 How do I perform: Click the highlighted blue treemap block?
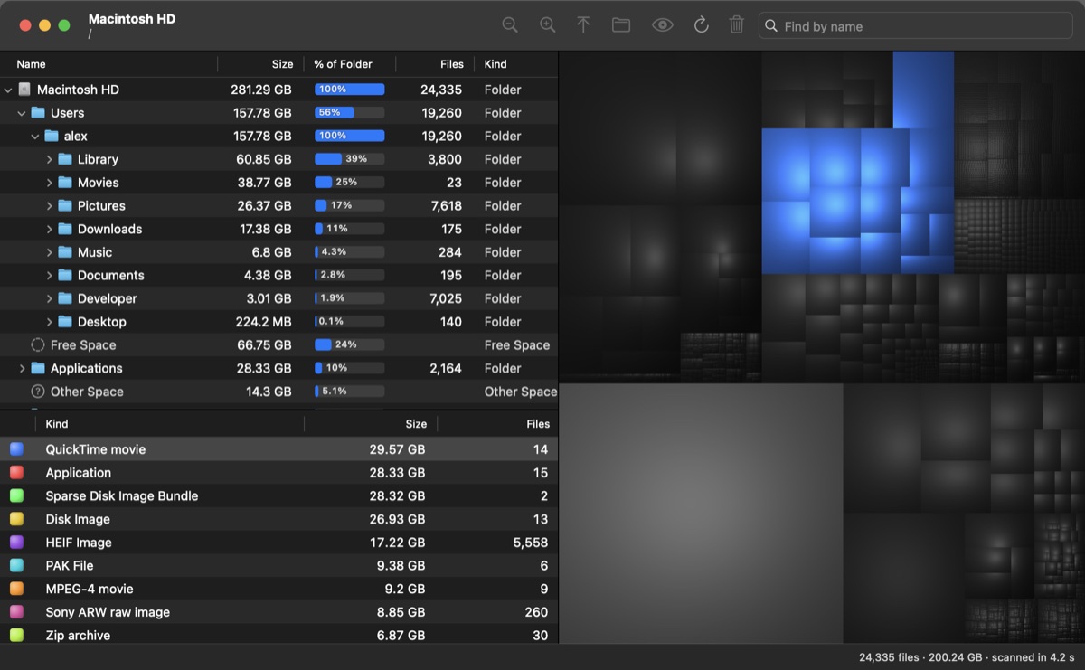(857, 201)
